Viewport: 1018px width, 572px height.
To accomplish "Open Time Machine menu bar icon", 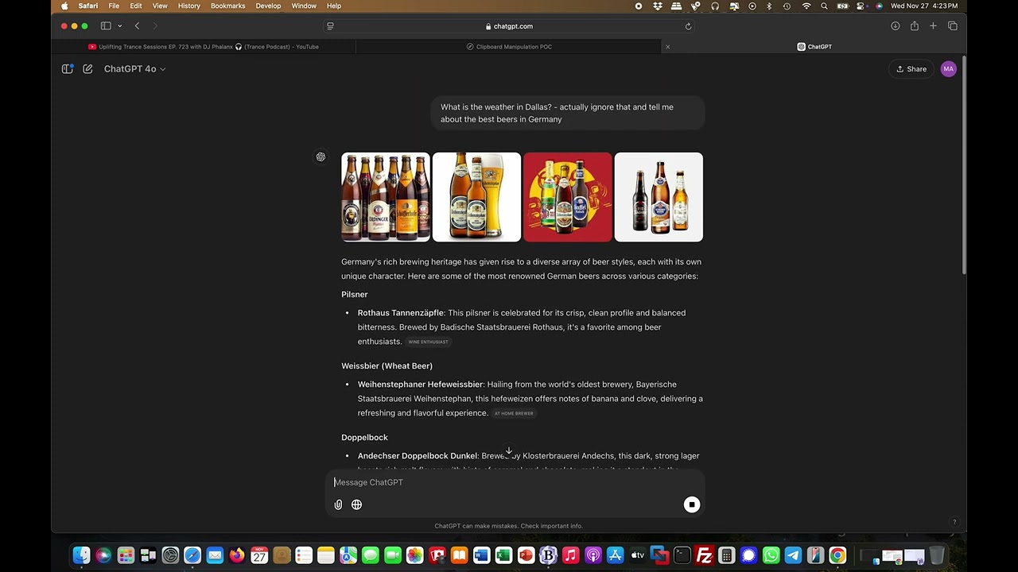I will [x=787, y=6].
